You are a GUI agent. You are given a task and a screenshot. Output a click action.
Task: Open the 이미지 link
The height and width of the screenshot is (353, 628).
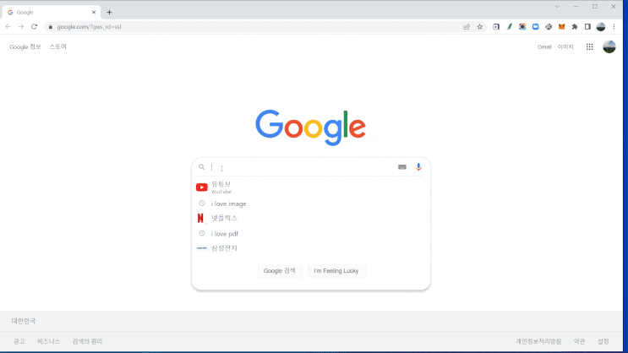click(x=565, y=46)
